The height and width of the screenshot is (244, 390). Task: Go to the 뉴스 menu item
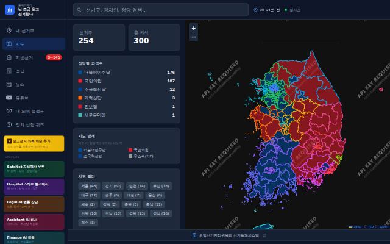pyautogui.click(x=34, y=84)
